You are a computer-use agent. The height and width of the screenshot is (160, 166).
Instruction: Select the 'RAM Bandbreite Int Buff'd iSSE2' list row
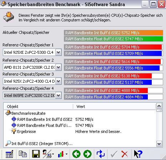click(x=80, y=119)
